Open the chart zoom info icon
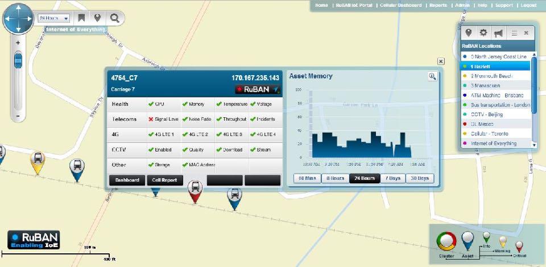 (432, 76)
